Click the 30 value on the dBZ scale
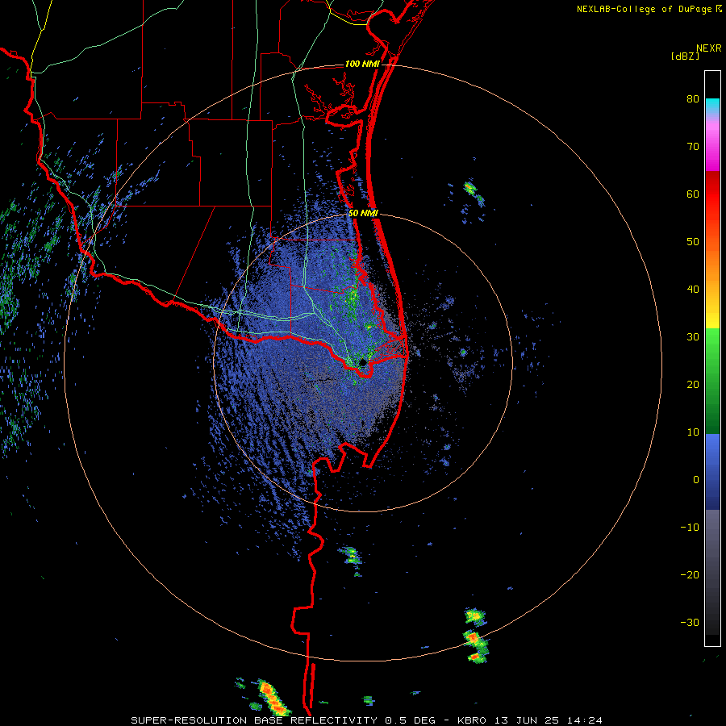726x726 pixels. pyautogui.click(x=693, y=337)
